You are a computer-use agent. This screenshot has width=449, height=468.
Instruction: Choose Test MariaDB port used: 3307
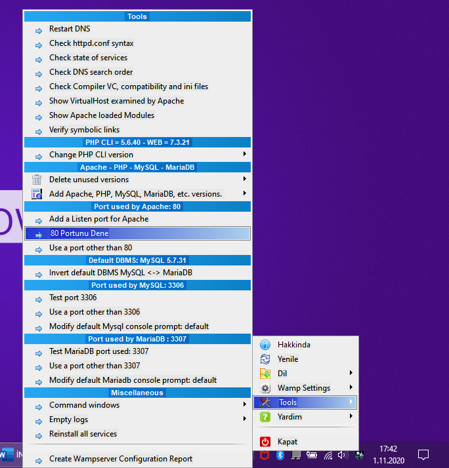point(137,351)
